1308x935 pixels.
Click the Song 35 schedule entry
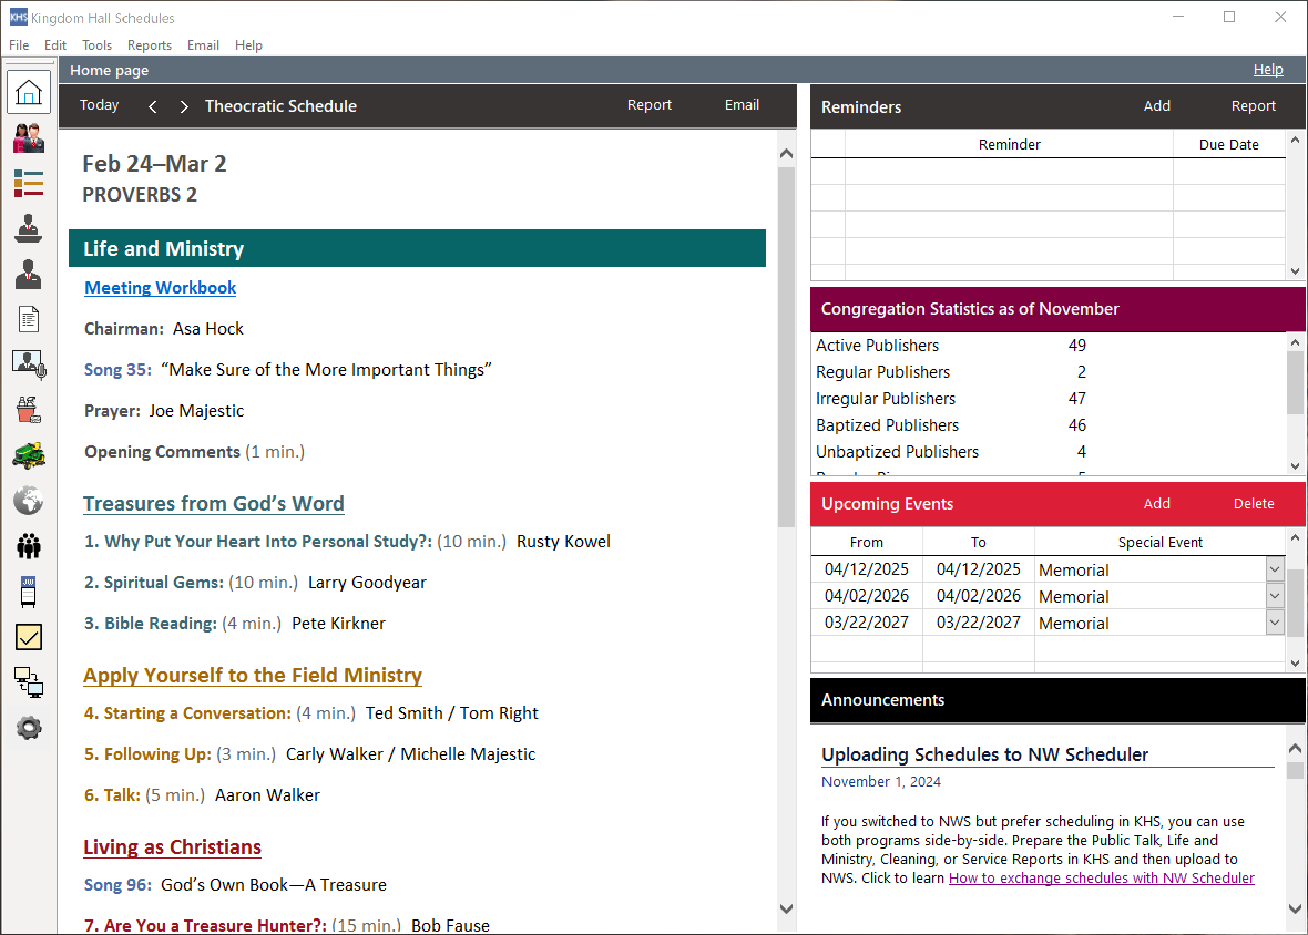point(288,369)
